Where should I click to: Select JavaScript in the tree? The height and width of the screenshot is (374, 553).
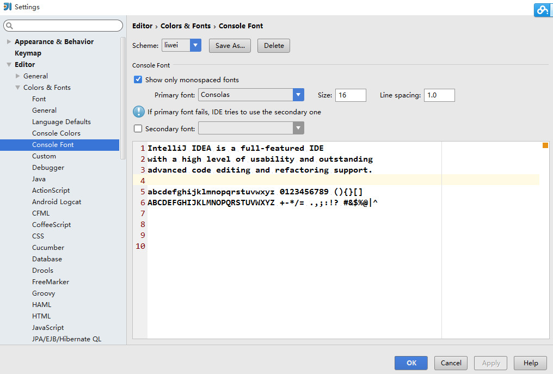tap(48, 327)
